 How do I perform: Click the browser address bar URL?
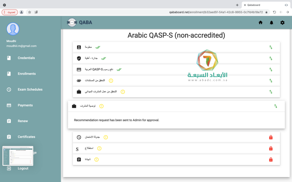pyautogui.click(x=215, y=12)
